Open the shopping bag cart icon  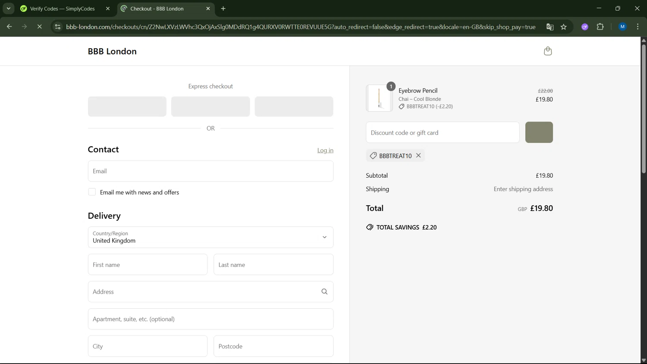[x=548, y=51]
